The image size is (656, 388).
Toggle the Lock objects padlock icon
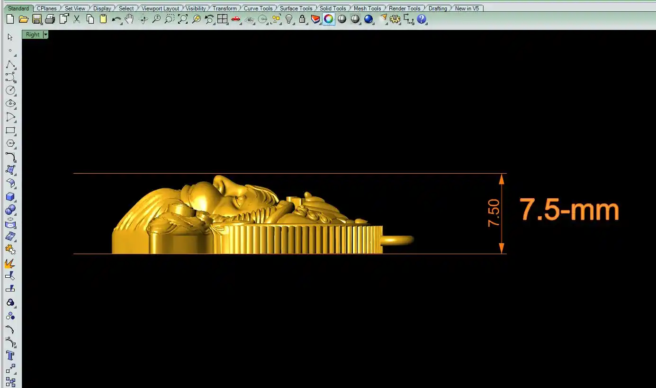[x=302, y=19]
